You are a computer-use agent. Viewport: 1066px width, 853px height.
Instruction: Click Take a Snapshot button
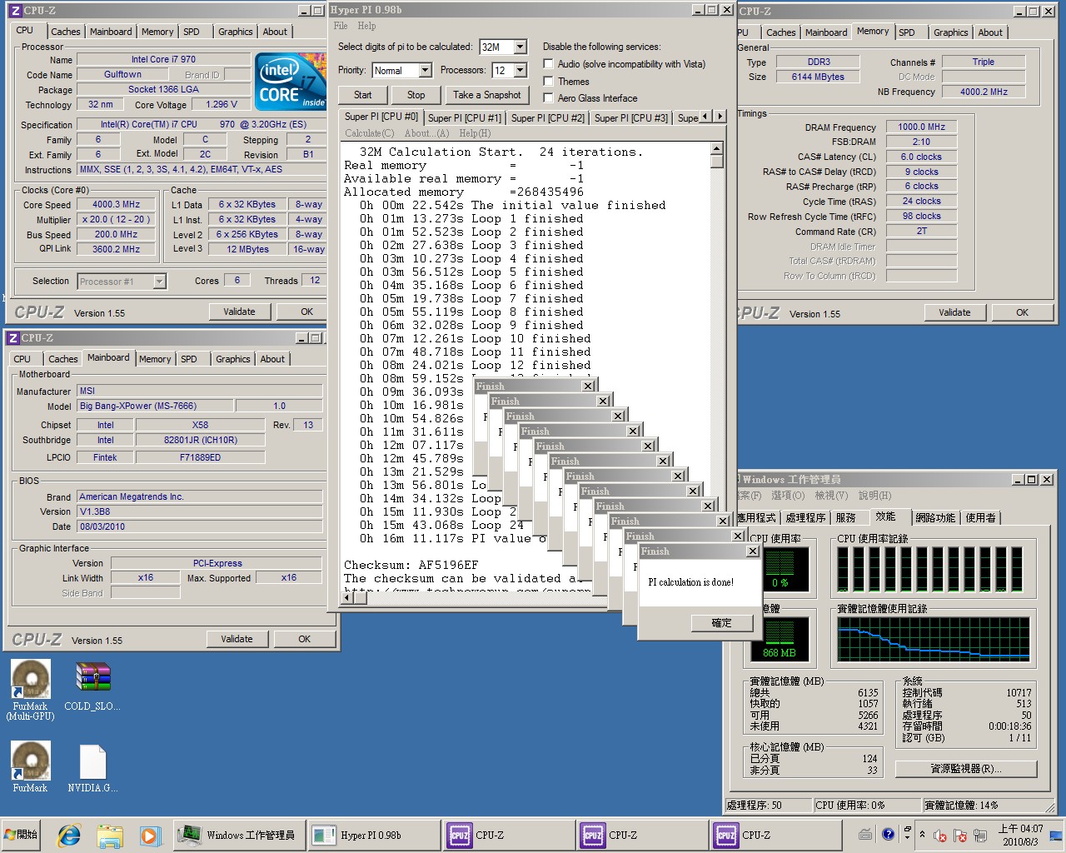pyautogui.click(x=487, y=95)
